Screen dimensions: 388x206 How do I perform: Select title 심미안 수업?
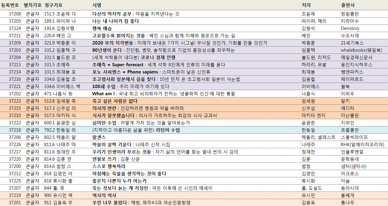pos(104,123)
